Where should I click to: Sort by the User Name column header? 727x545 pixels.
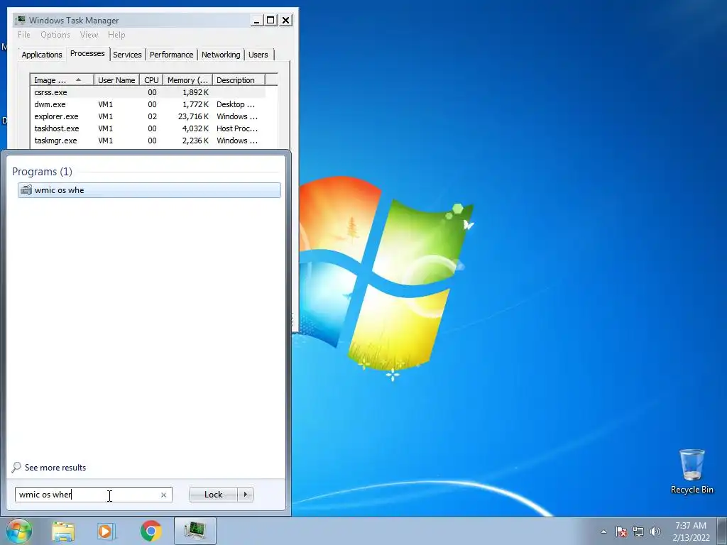[116, 80]
